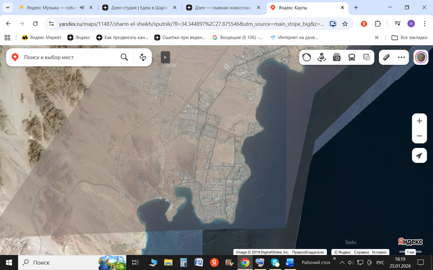Image resolution: width=433 pixels, height=270 pixels.
Task: Show hidden system tray icons
Action: coord(342,262)
